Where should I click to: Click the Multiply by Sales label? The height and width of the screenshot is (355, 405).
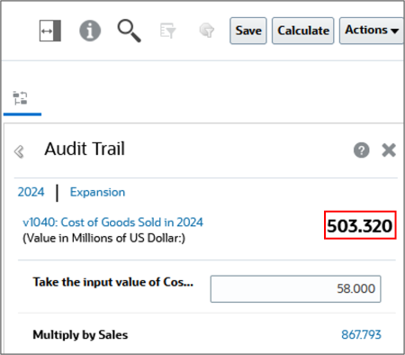pos(80,335)
